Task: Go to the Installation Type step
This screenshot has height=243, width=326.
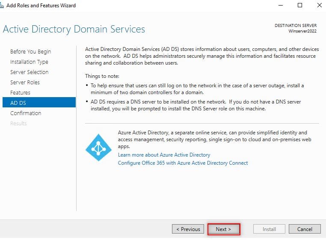Action: click(29, 62)
